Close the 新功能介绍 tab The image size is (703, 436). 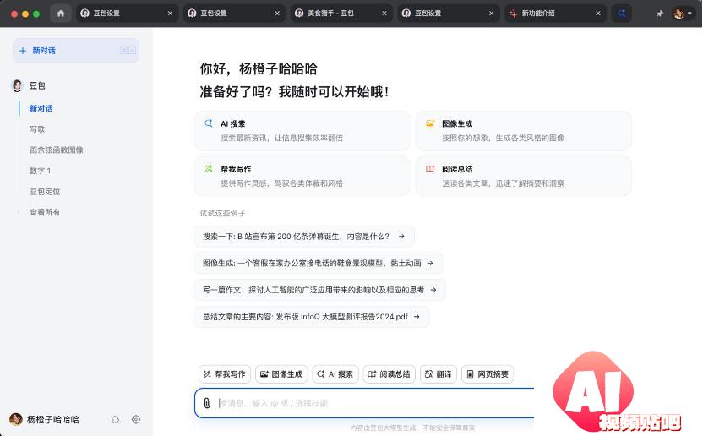pos(597,14)
